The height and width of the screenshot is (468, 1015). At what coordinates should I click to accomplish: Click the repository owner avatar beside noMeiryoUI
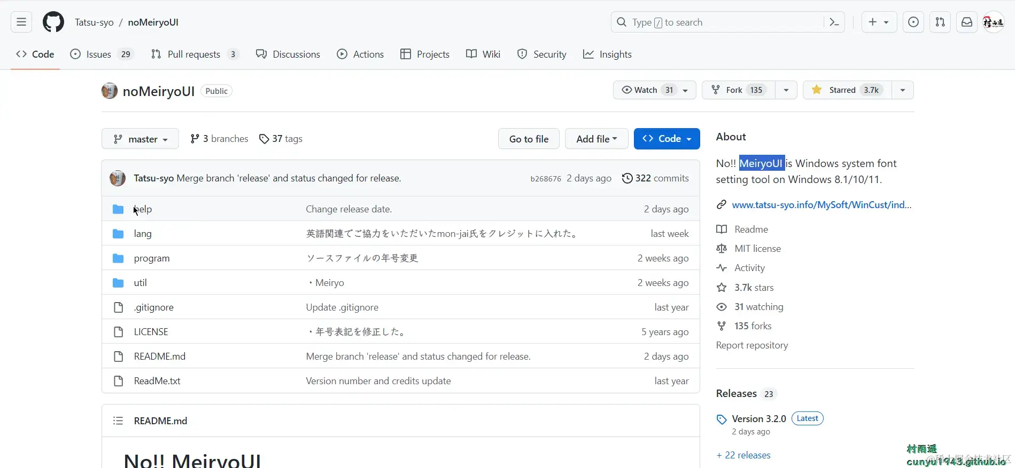(110, 91)
